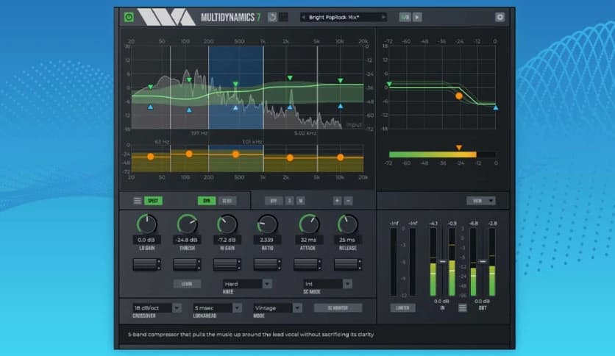Mute the selected band with M button
Image resolution: width=615 pixels, height=356 pixels.
pos(300,201)
